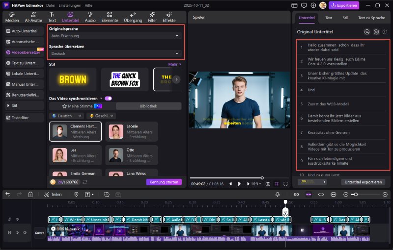
Task: Open the Originalsprache dropdown
Action: click(115, 36)
